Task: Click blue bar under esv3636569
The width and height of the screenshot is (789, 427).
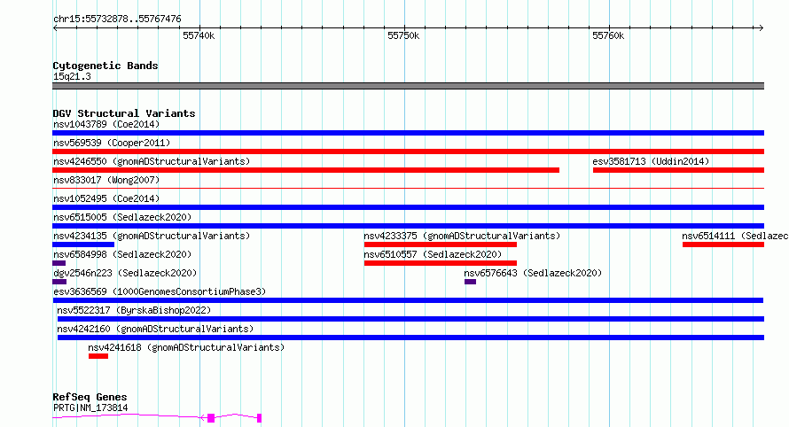Action: coord(408,300)
